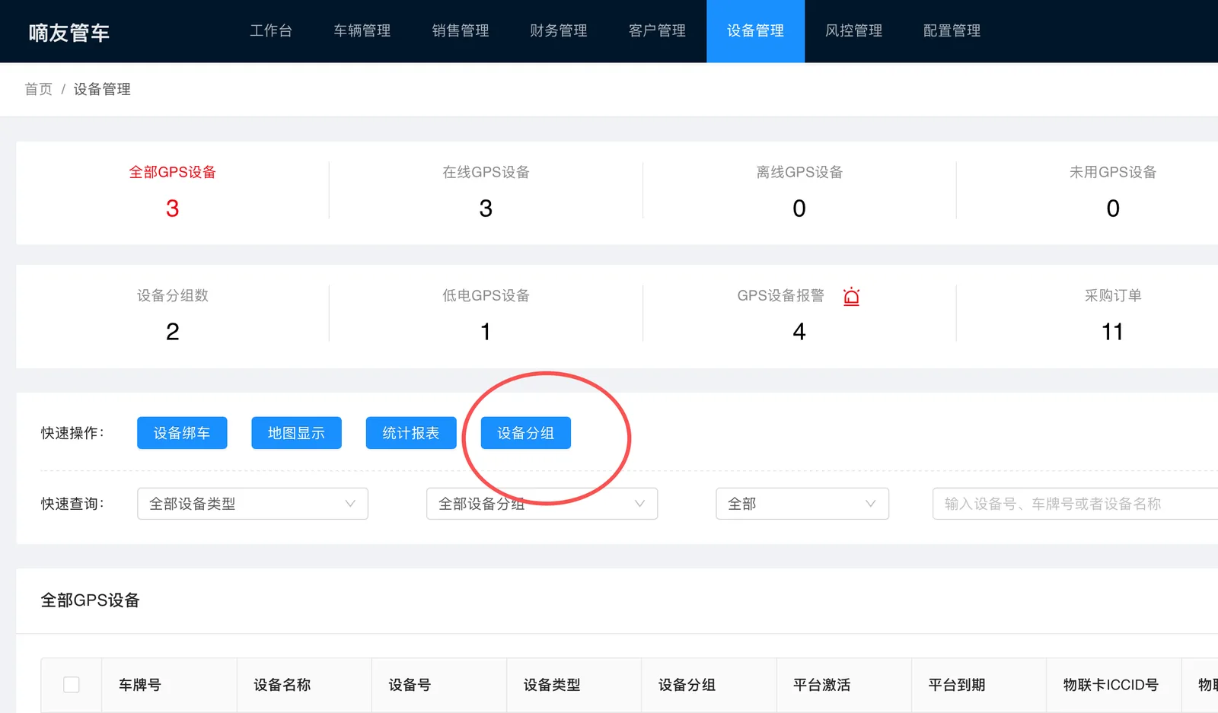
Task: Click the 首页 breadcrumb link
Action: tap(39, 89)
